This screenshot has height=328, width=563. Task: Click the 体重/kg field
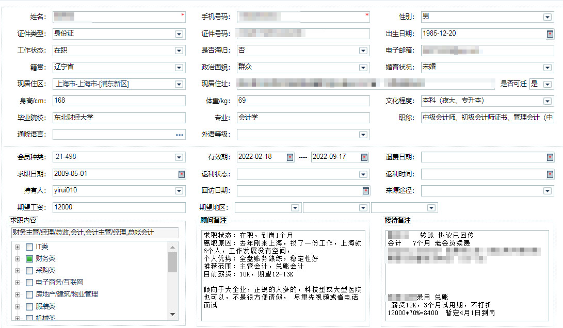point(303,101)
